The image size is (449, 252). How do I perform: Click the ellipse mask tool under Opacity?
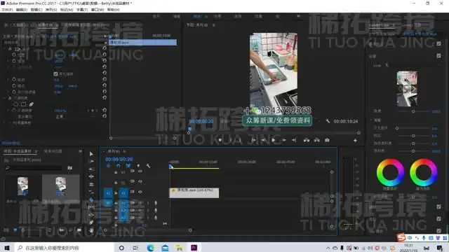point(15,104)
